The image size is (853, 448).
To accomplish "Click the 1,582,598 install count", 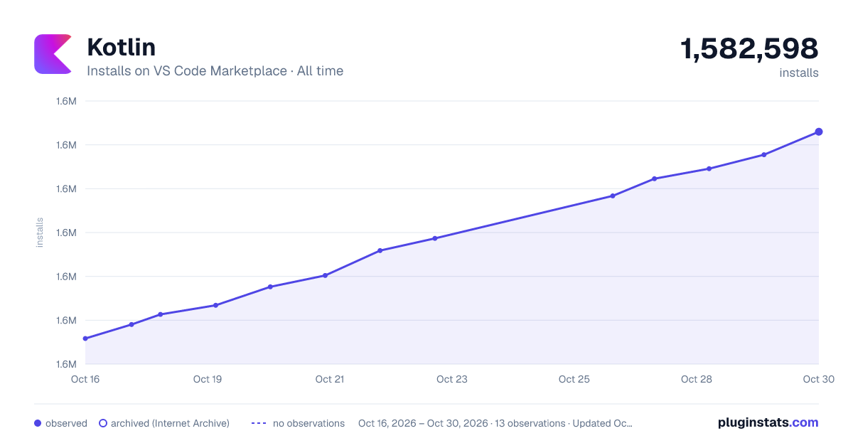I will [x=749, y=49].
